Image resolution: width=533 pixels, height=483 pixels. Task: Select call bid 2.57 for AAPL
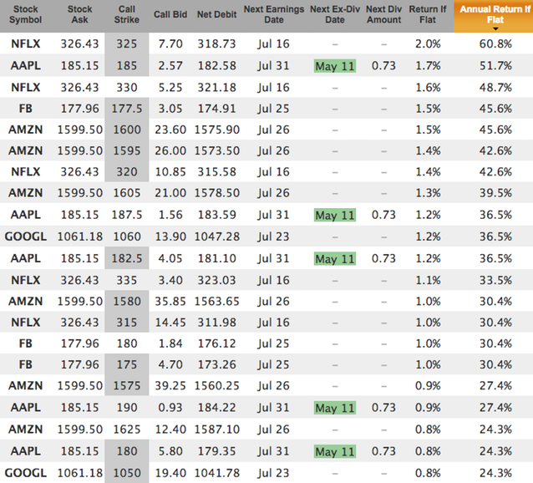pos(170,66)
